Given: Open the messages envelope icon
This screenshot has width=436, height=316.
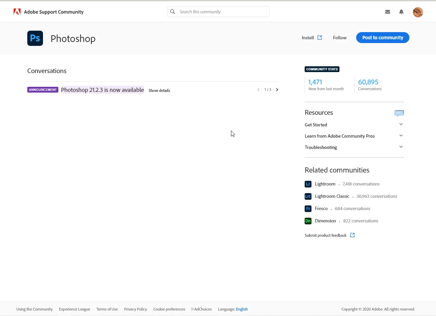Looking at the screenshot, I should click(388, 12).
